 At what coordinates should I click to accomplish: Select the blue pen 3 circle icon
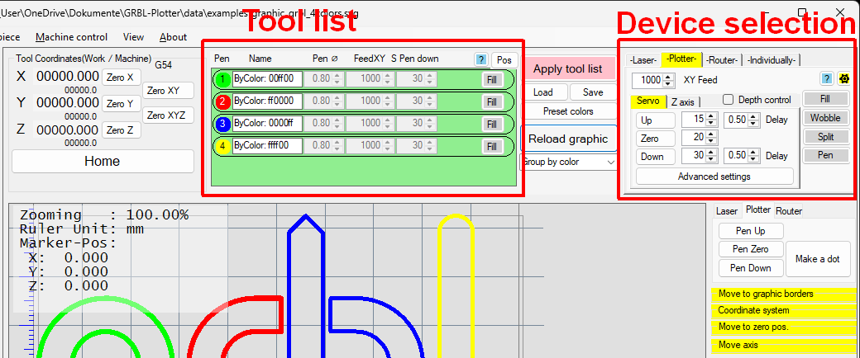(222, 124)
